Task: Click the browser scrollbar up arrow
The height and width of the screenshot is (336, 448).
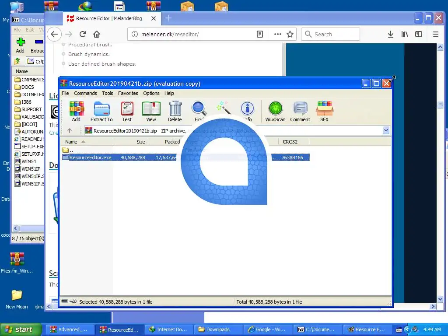Action: tap(440, 47)
